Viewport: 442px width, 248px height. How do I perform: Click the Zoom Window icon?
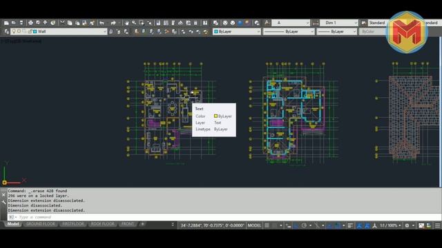pos(141,23)
